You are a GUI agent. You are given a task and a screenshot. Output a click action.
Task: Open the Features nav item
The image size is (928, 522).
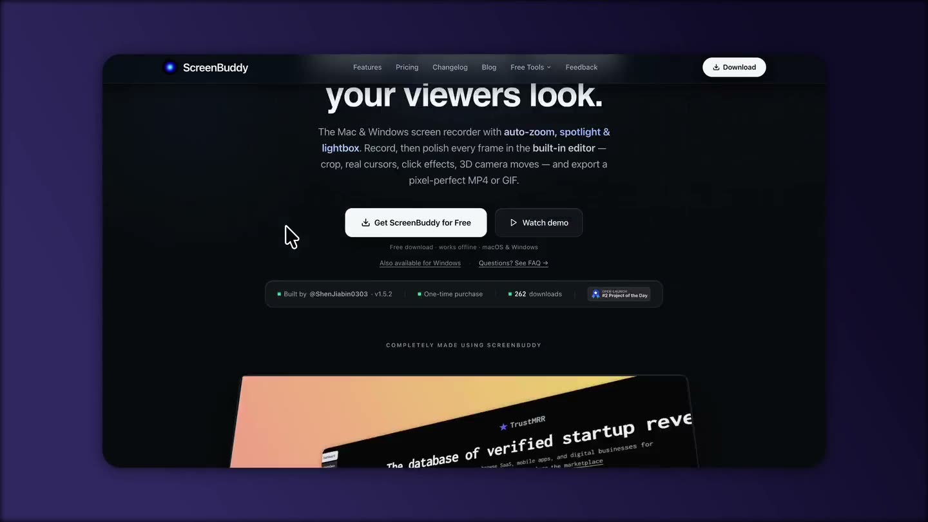(x=367, y=67)
